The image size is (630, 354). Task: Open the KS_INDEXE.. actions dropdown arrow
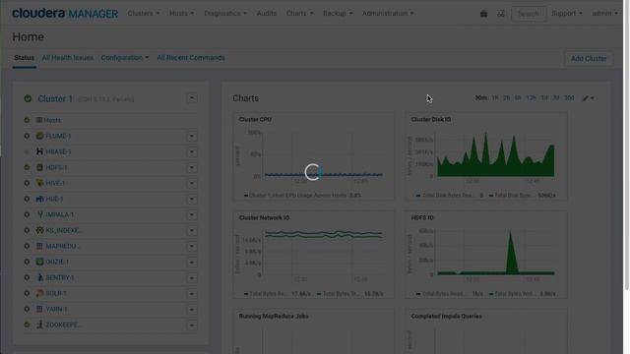pos(192,230)
